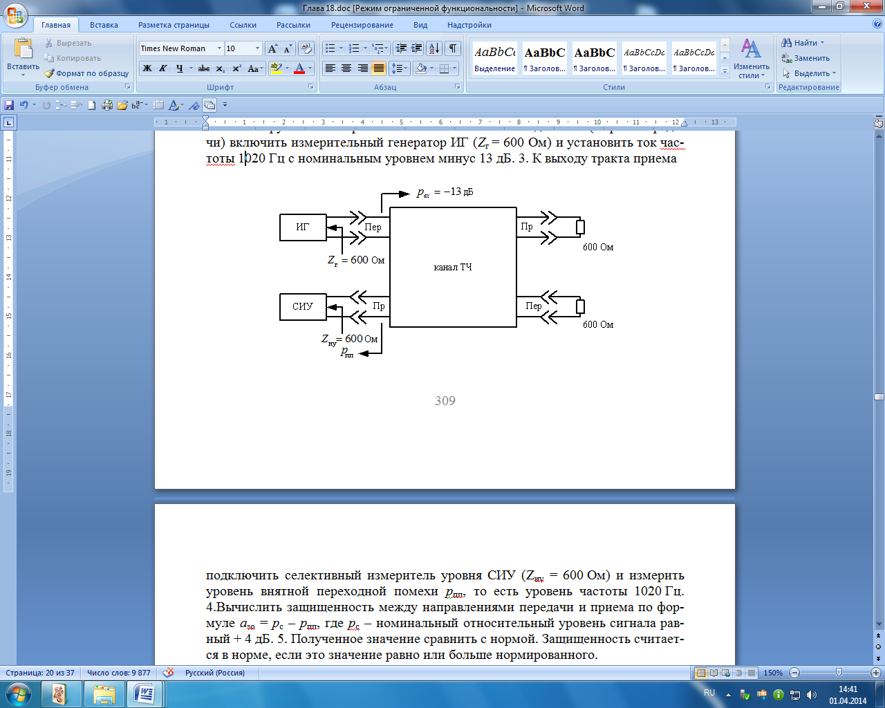Increase indent in the paragraph group
This screenshot has width=885, height=708.
click(x=417, y=48)
